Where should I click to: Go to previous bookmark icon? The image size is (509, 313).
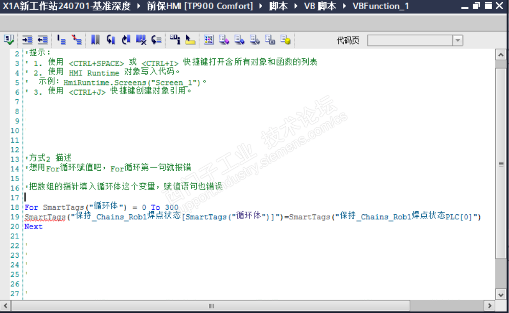[111, 40]
